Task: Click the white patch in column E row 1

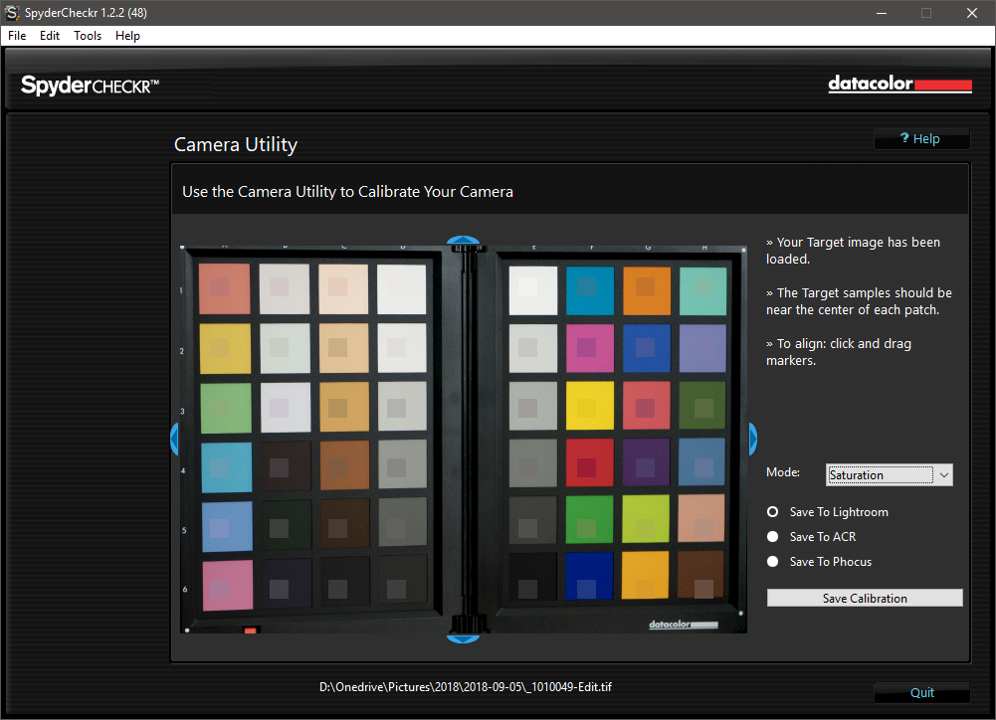Action: 533,290
